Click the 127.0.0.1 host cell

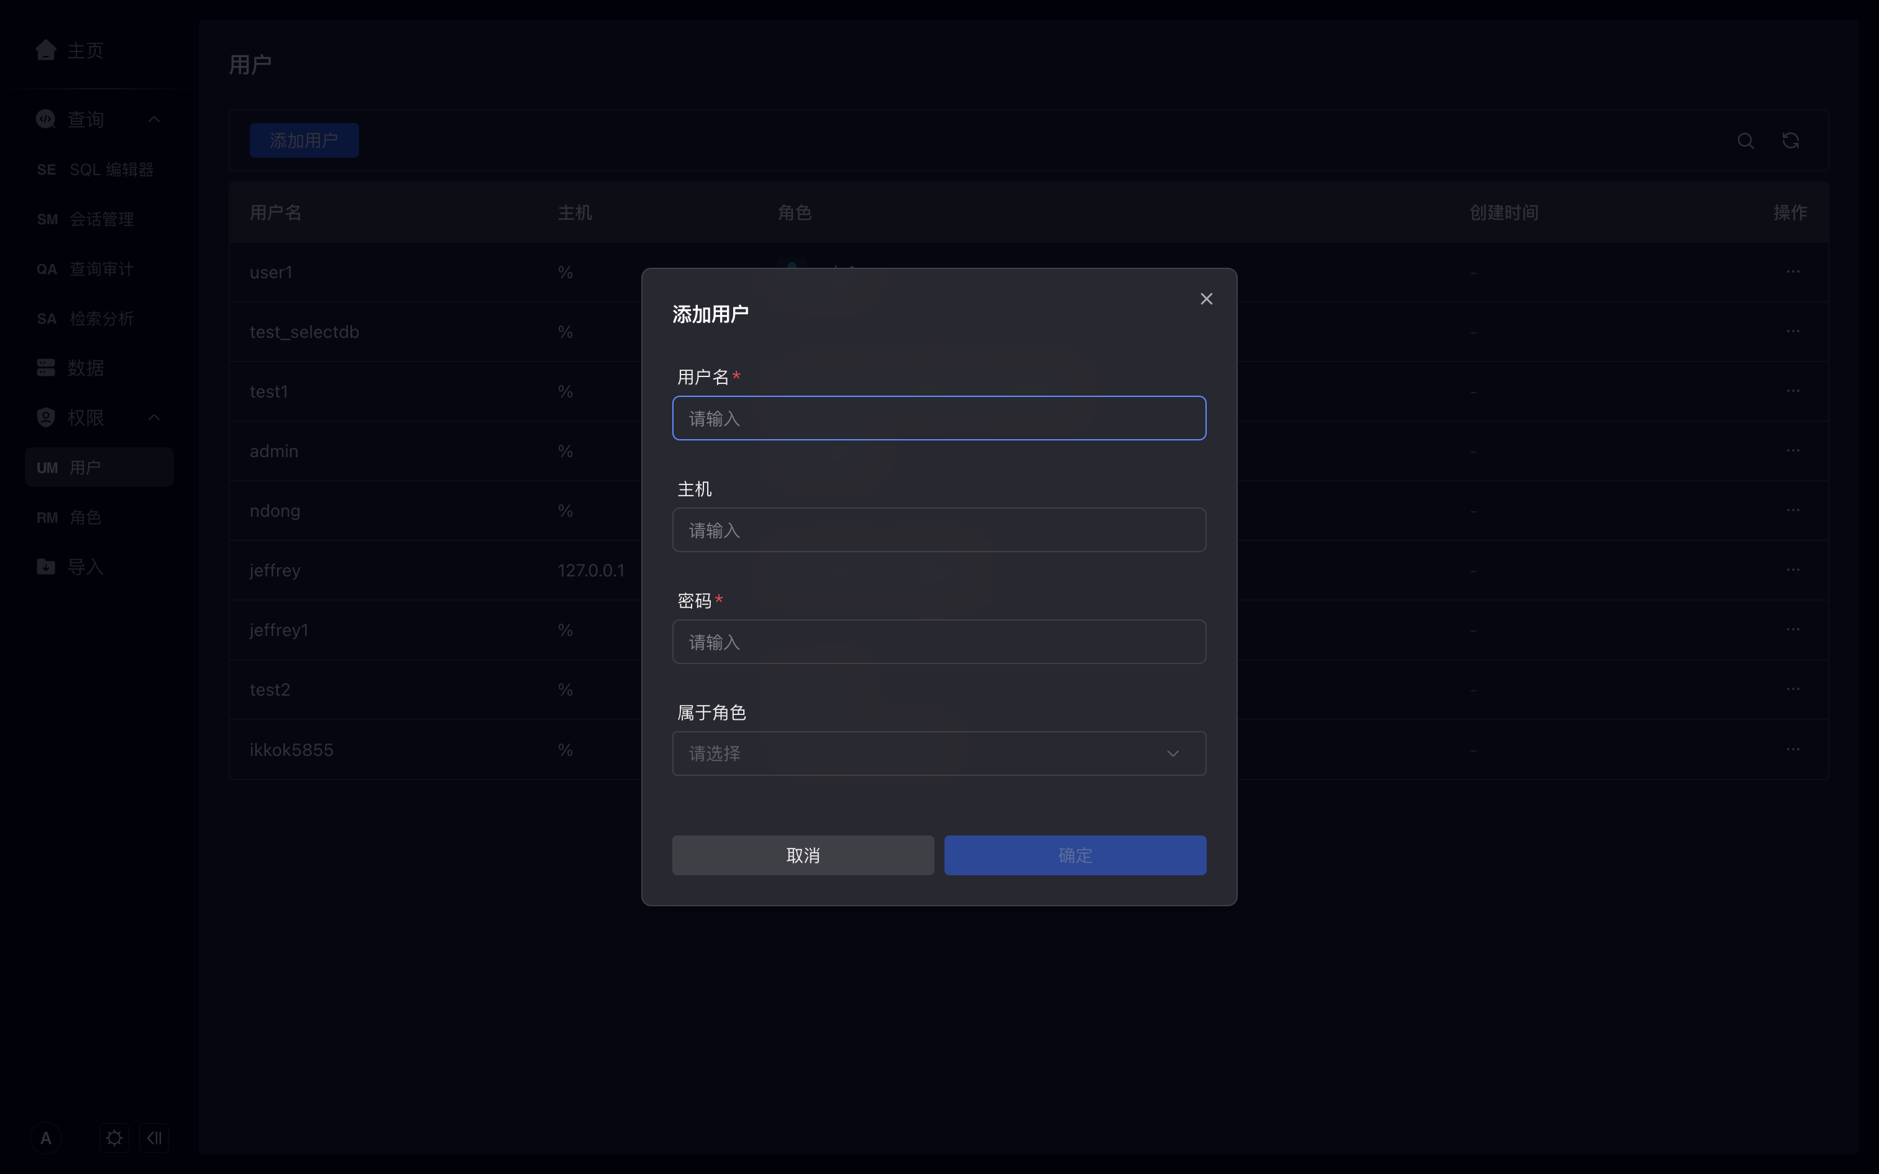pyautogui.click(x=591, y=571)
